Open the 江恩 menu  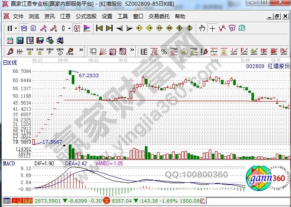pos(65,16)
